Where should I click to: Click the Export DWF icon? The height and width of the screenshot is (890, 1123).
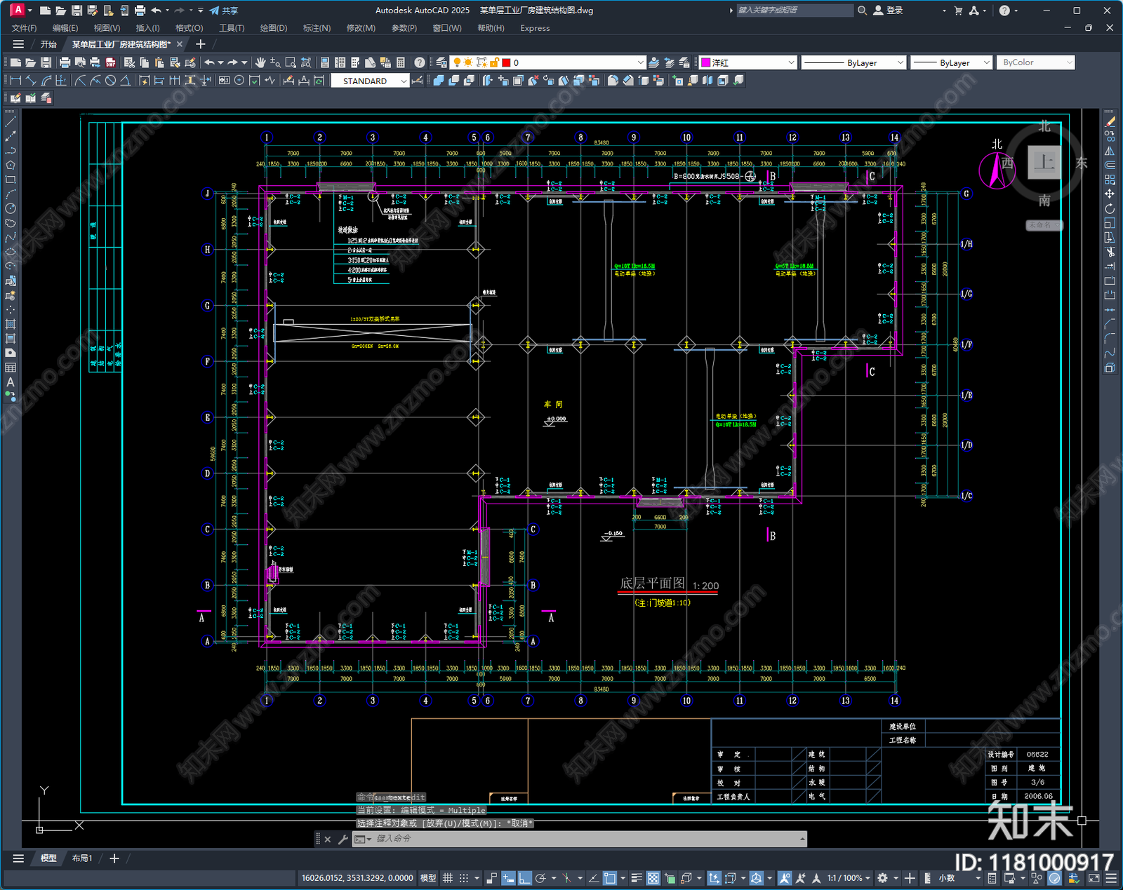tap(110, 62)
